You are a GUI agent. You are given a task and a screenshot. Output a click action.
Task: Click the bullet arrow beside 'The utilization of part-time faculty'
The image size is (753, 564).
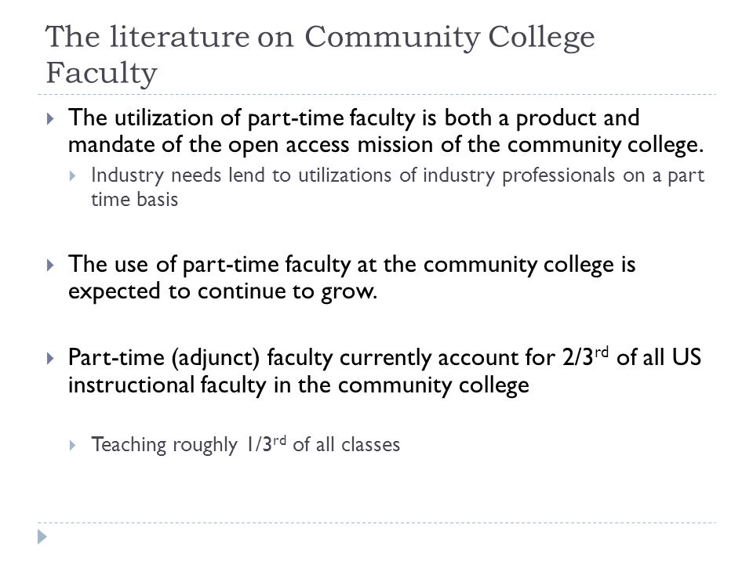[x=50, y=118]
